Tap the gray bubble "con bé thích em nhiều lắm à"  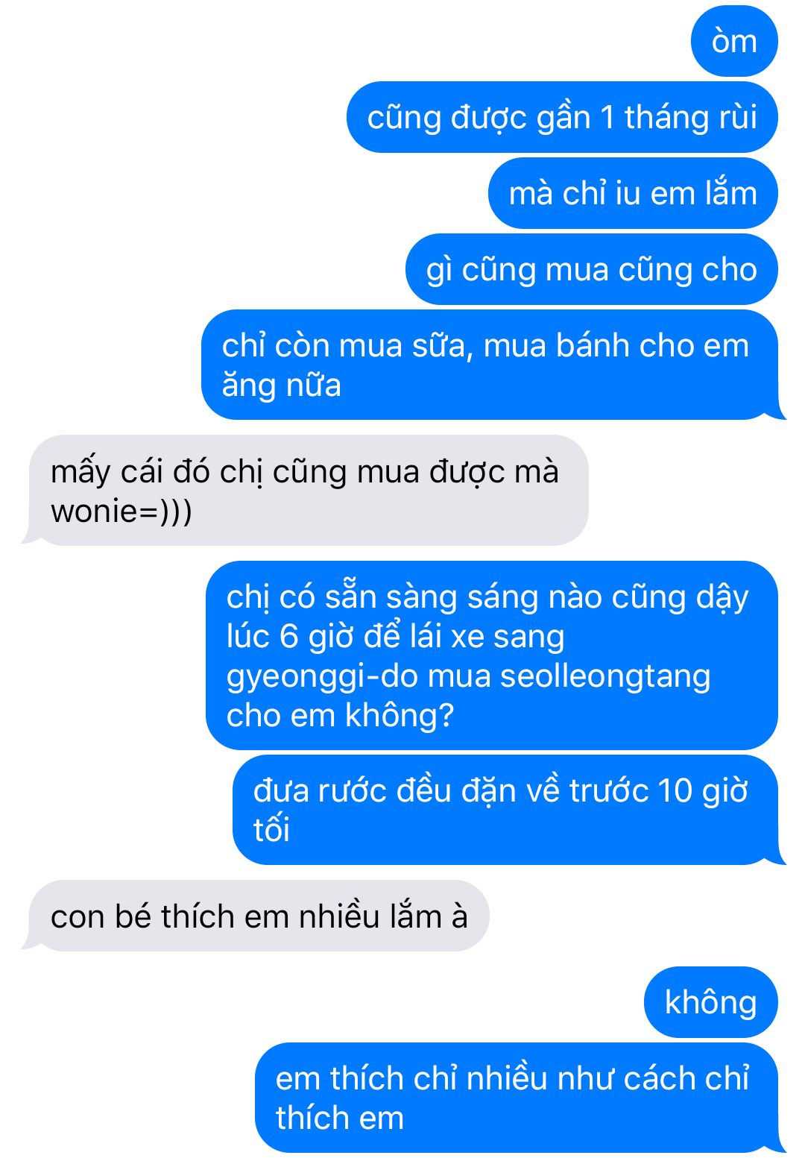[256, 916]
